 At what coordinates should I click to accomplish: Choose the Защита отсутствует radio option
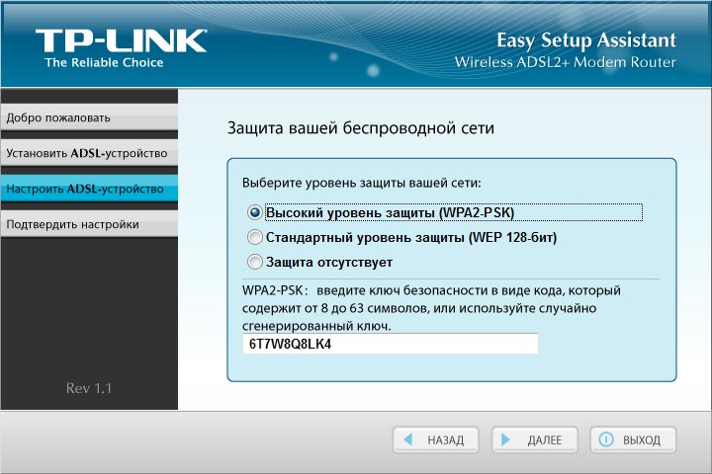[255, 262]
